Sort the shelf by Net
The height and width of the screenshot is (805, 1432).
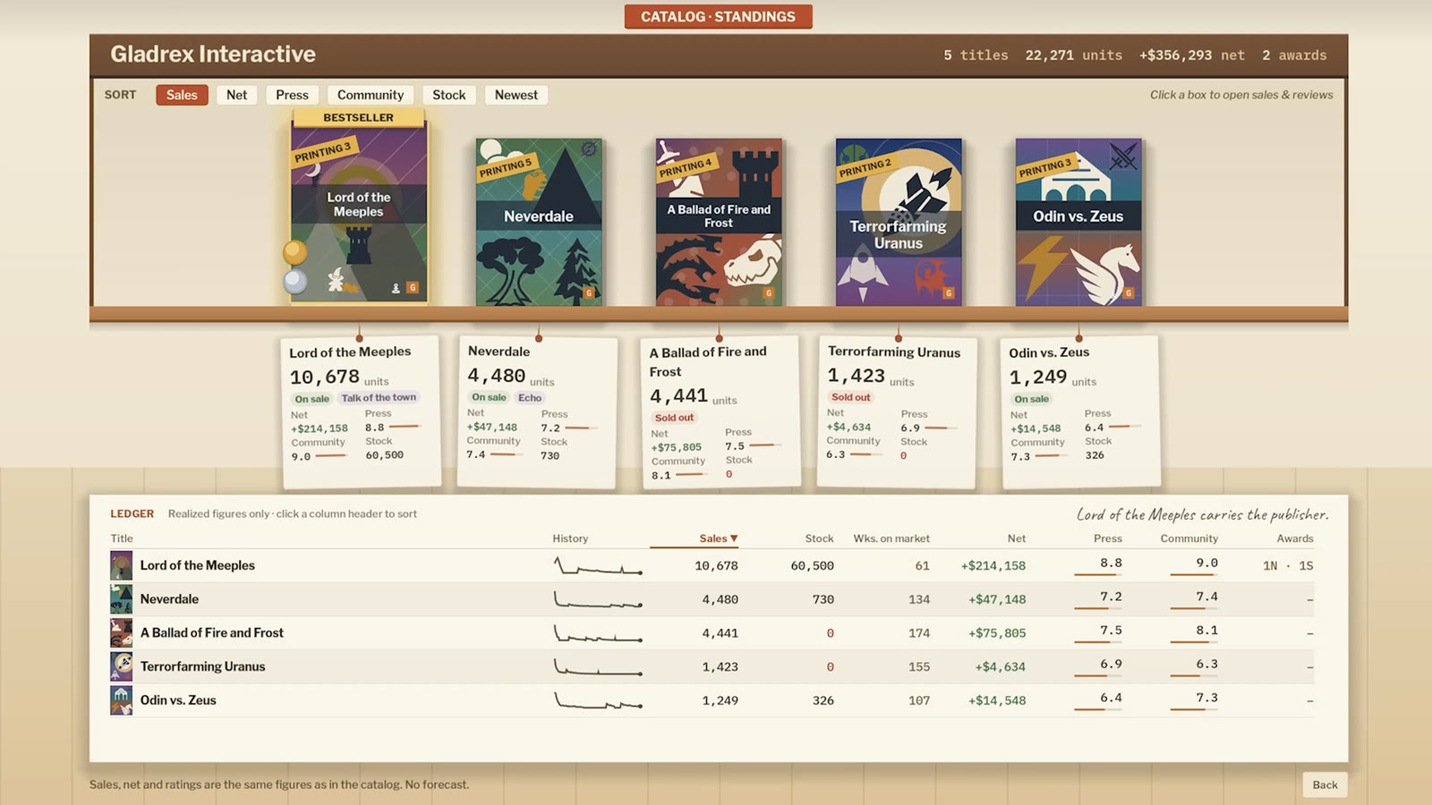coord(236,95)
